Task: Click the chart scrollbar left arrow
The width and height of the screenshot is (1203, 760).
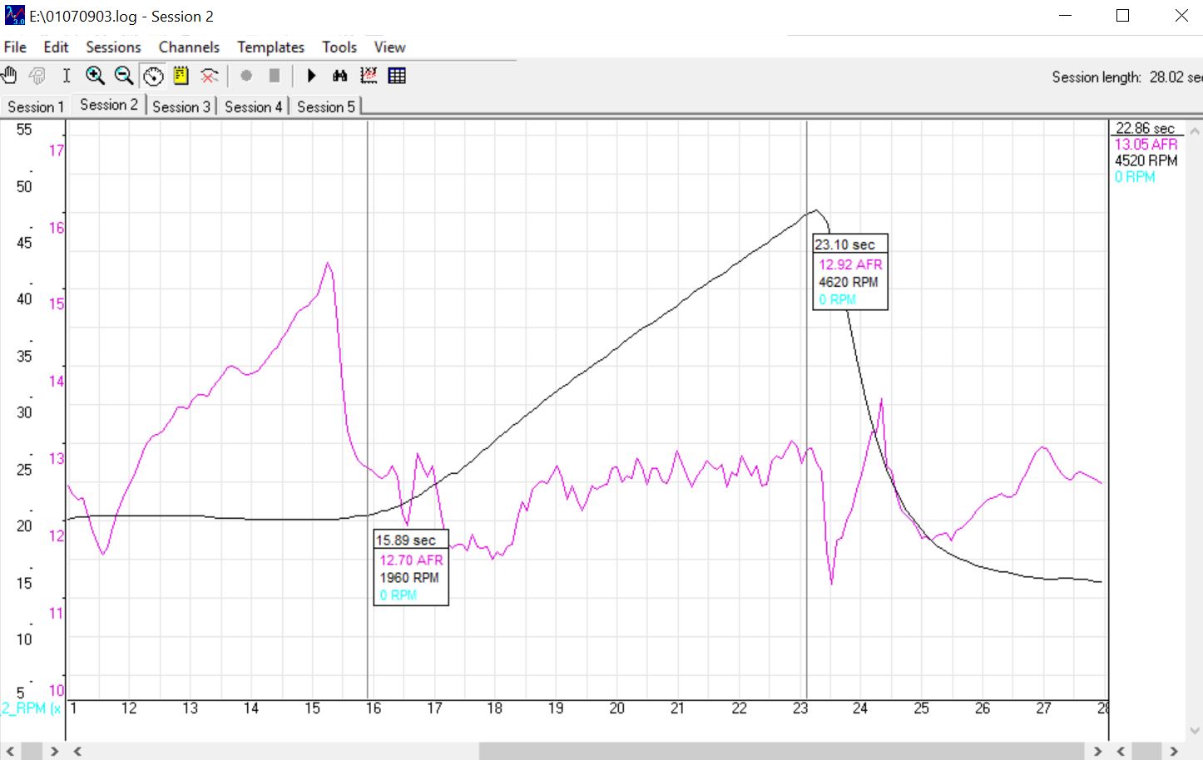Action: [77, 752]
